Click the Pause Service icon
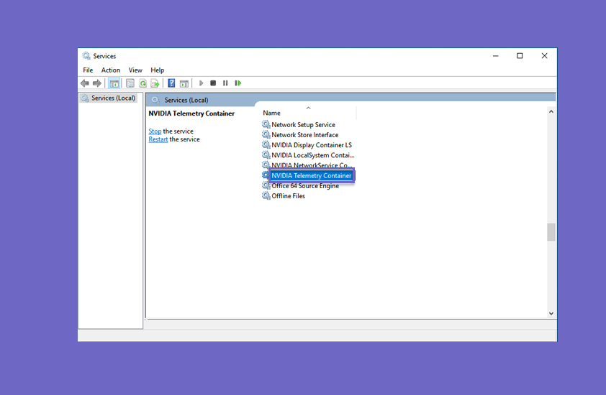 pyautogui.click(x=225, y=83)
